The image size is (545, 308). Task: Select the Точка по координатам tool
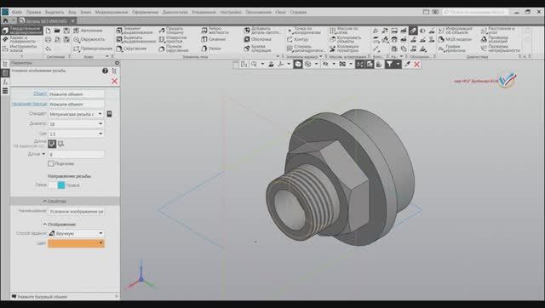click(x=304, y=31)
